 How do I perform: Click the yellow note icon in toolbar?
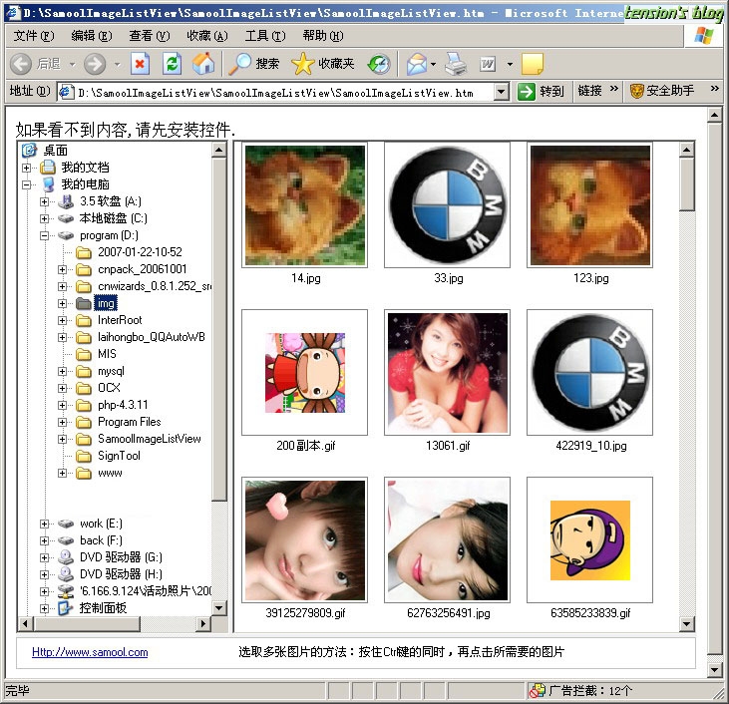[x=533, y=64]
